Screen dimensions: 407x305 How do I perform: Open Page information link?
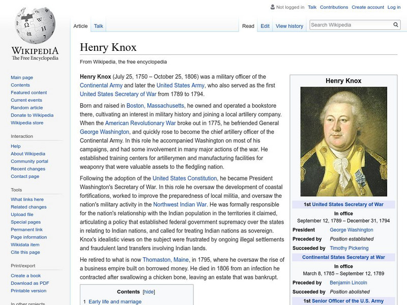pos(29,237)
